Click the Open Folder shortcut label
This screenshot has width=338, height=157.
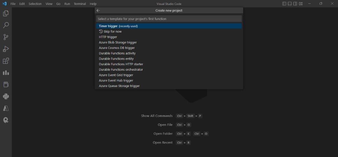(x=163, y=134)
